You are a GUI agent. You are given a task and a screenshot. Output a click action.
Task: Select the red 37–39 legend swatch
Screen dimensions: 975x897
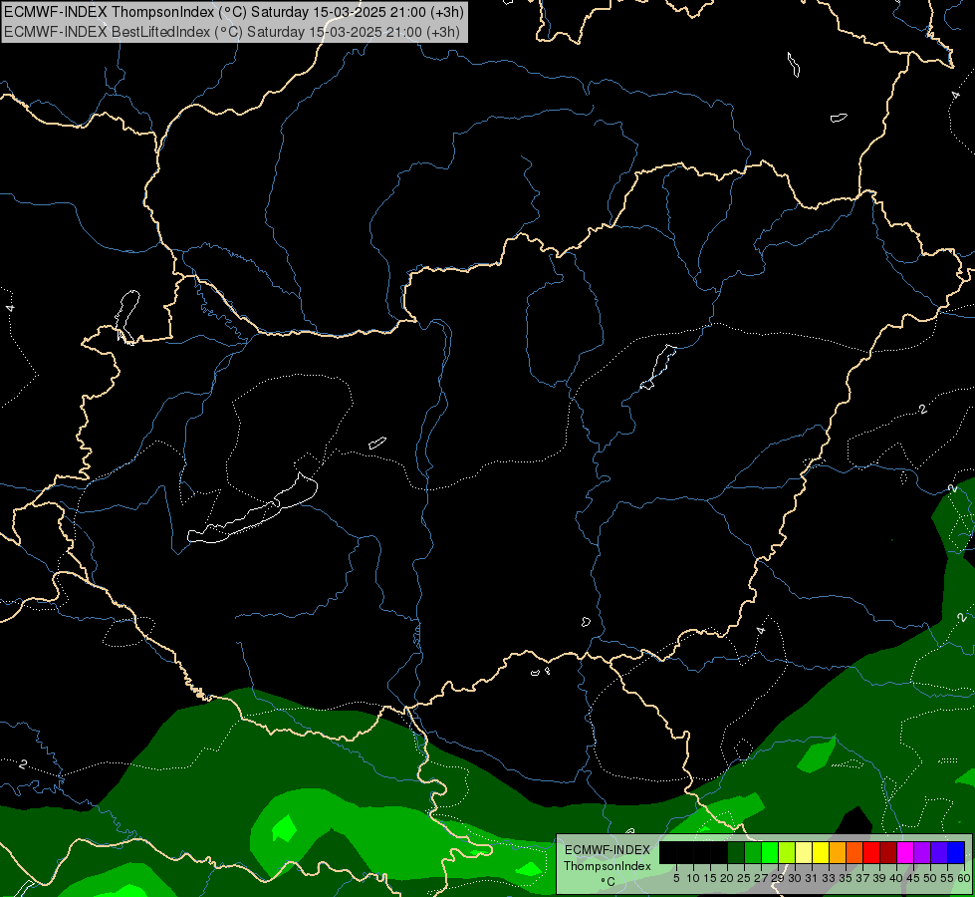click(x=871, y=852)
